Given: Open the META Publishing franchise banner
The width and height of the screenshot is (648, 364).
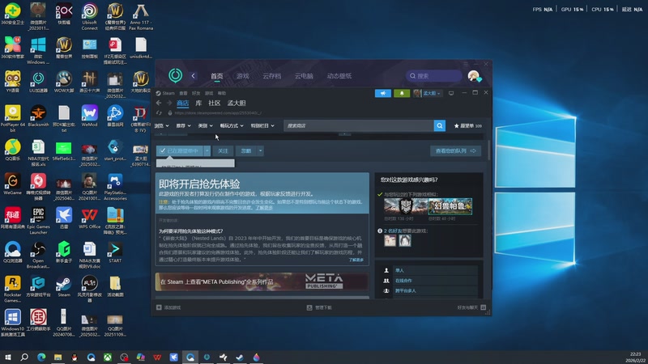Looking at the screenshot, I should tap(262, 281).
